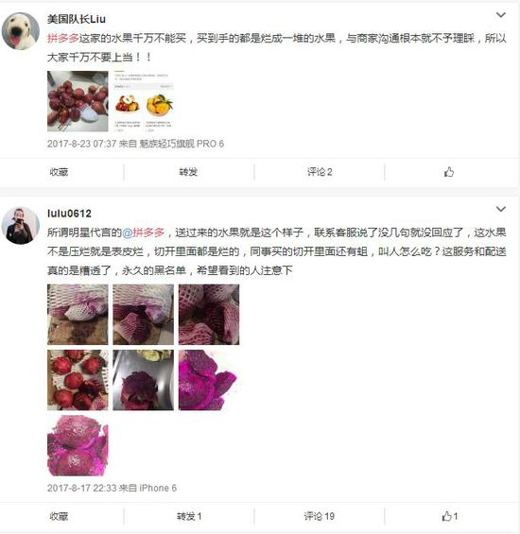Open 美国队长Liu username link
Image resolution: width=520 pixels, height=534 pixels.
[x=77, y=19]
